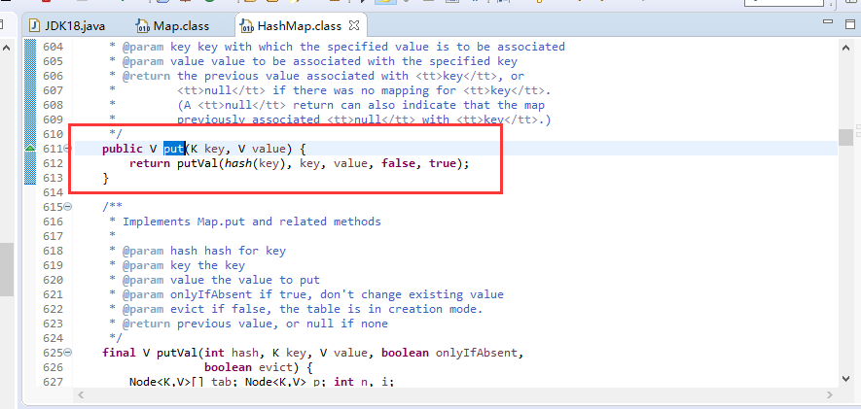The height and width of the screenshot is (409, 861).
Task: Click the return keyword on line 612
Action: coord(150,163)
